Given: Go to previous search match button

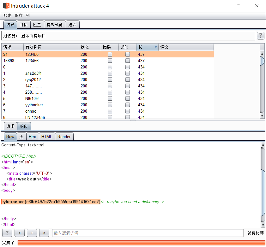Looking at the screenshot, I should pos(20,233).
